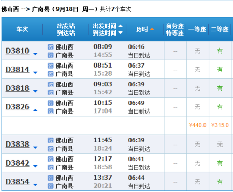233x192 pixels.
Task: Expand D3818 price details arrow
Action: pos(35,91)
